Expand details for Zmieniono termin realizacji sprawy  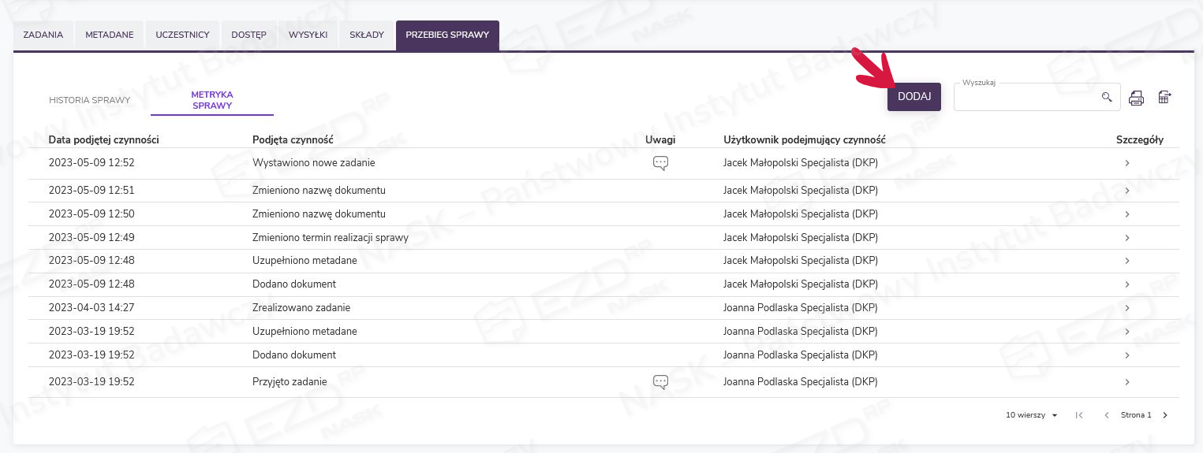[1127, 238]
